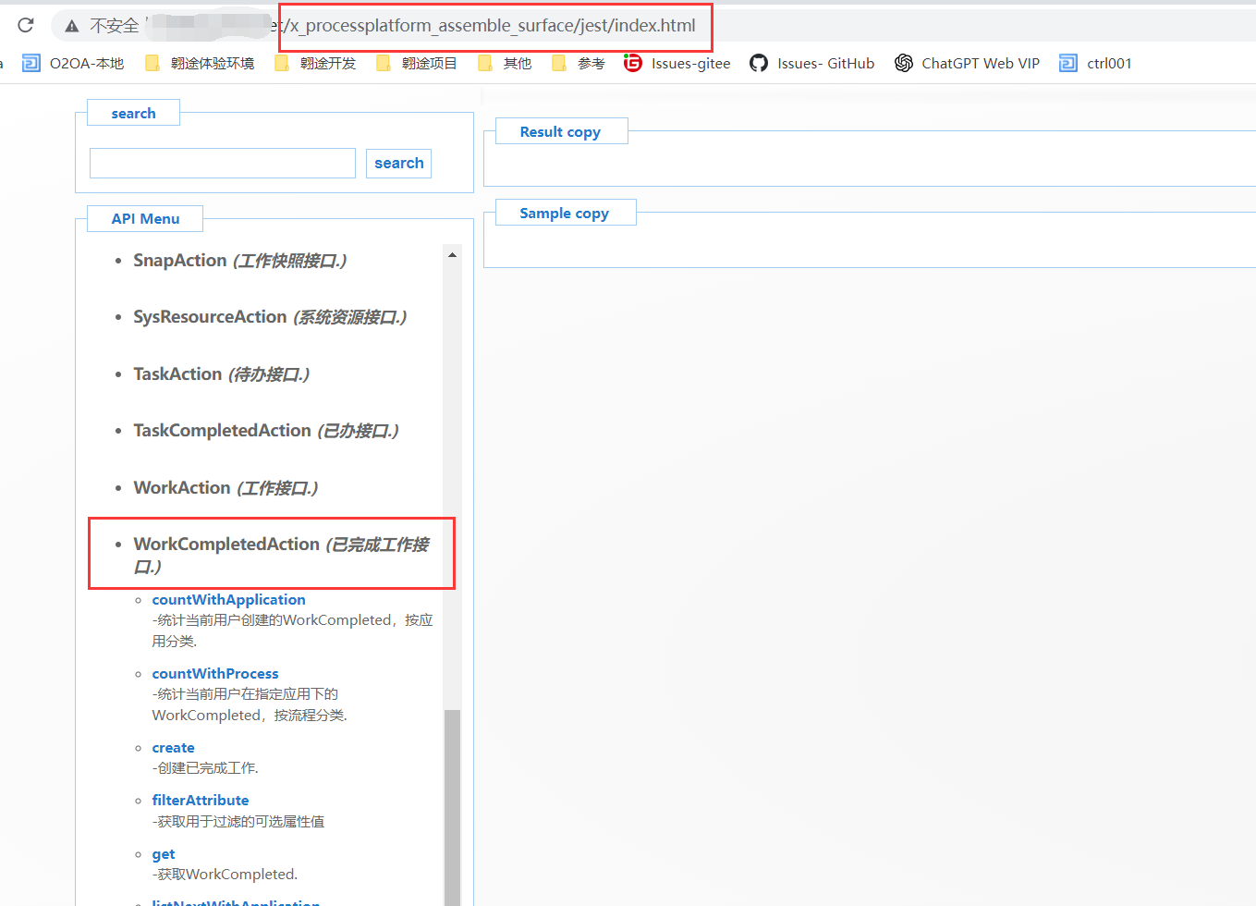Click the description -获取用于过滤的可选属性值

coord(238,821)
